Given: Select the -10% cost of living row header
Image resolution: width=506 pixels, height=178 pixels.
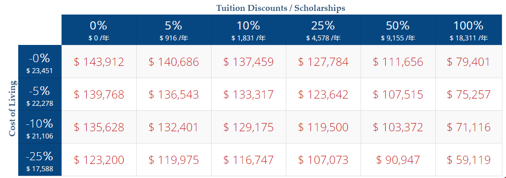Looking at the screenshot, I should (40, 127).
